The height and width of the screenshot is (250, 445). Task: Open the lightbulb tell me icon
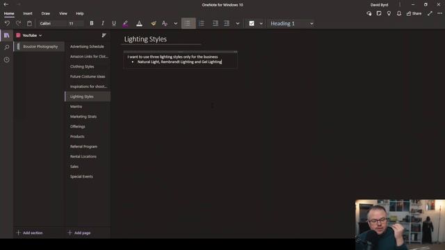tap(389, 13)
